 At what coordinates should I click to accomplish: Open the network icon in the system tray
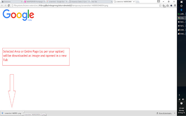(180, 99)
